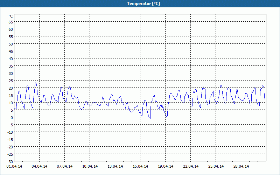Click the 10.04.14 date label
The height and width of the screenshot is (175, 280).
90,166
